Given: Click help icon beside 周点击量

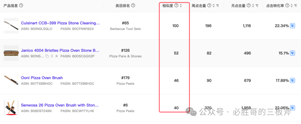Looking at the screenshot, I should 209,6.
